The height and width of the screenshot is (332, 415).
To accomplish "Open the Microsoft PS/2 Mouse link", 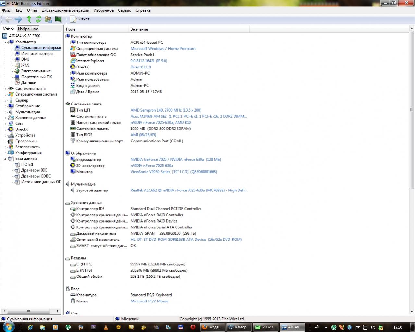I will click(150, 301).
